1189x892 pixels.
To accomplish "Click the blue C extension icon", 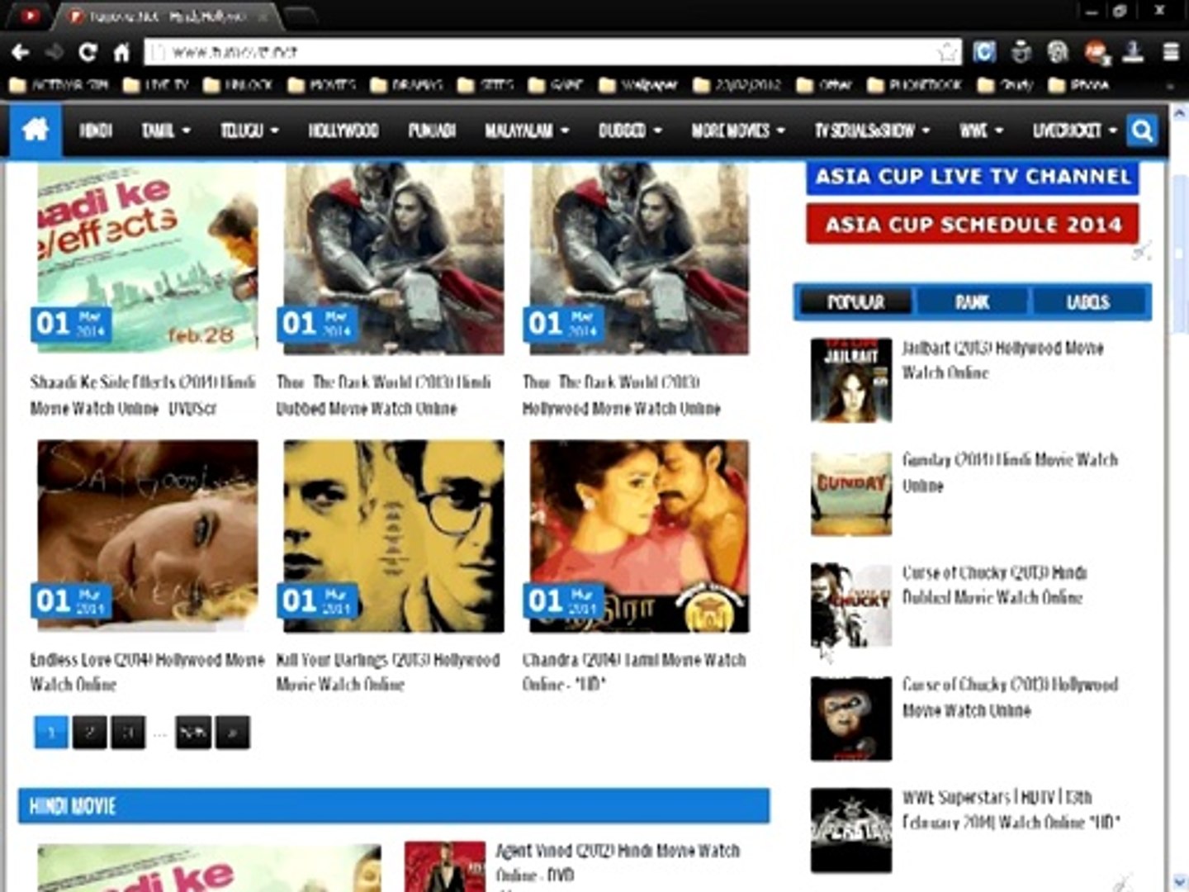I will tap(984, 52).
